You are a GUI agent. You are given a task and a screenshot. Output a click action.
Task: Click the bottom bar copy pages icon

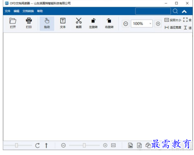coord(148,146)
